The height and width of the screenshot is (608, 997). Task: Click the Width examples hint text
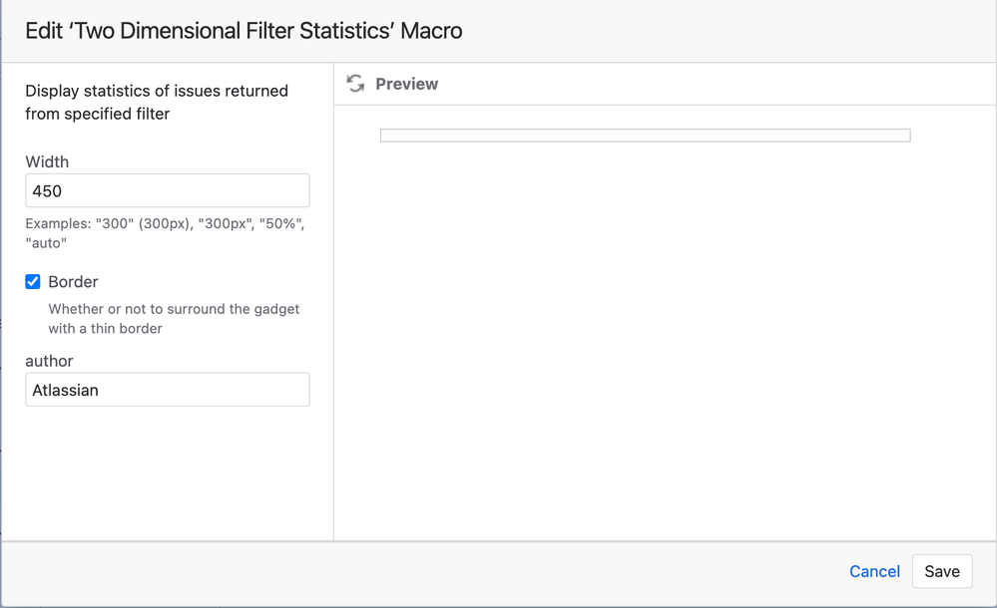pos(165,233)
